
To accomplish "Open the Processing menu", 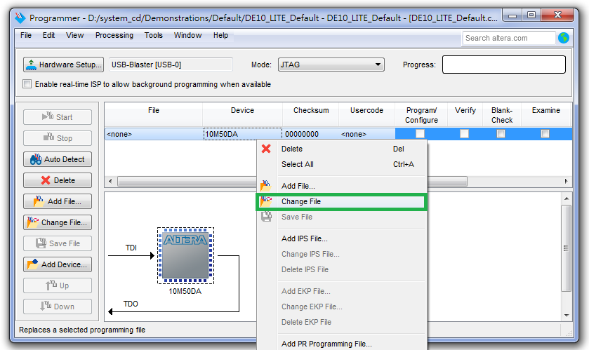I will point(114,35).
